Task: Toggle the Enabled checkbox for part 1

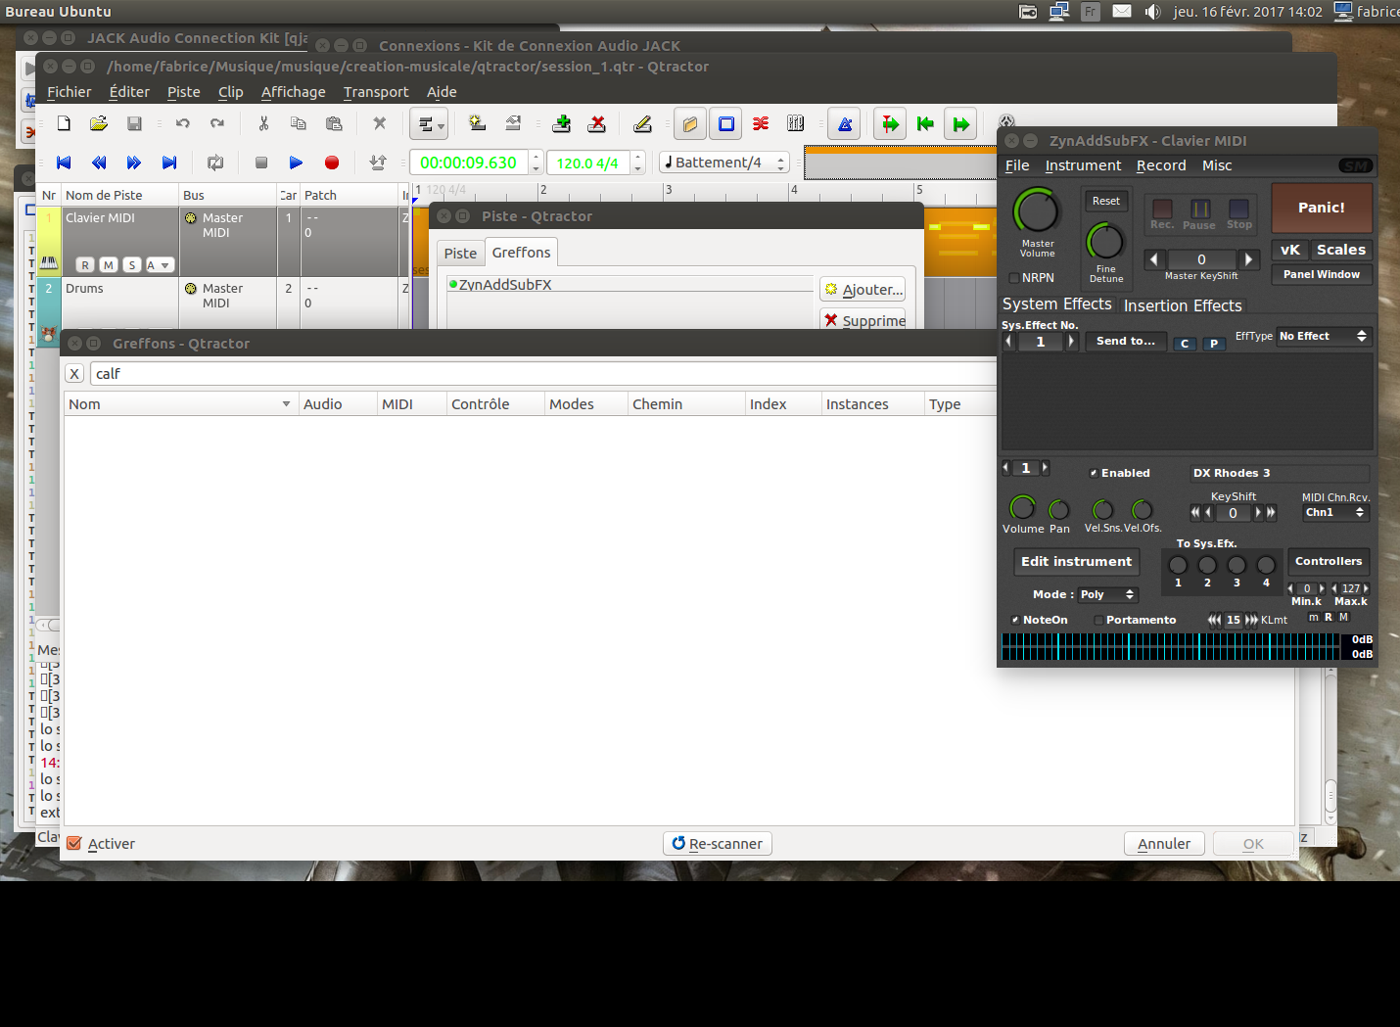Action: (x=1094, y=473)
